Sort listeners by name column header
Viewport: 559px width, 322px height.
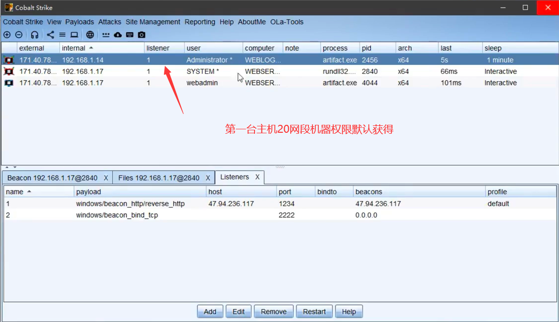tap(15, 192)
